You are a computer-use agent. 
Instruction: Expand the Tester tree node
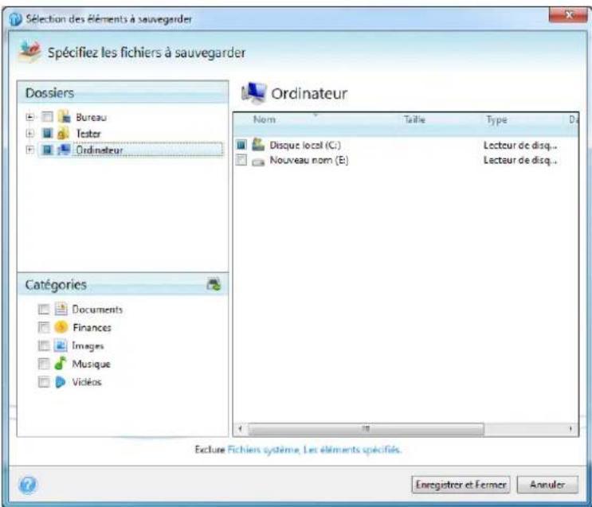(29, 133)
